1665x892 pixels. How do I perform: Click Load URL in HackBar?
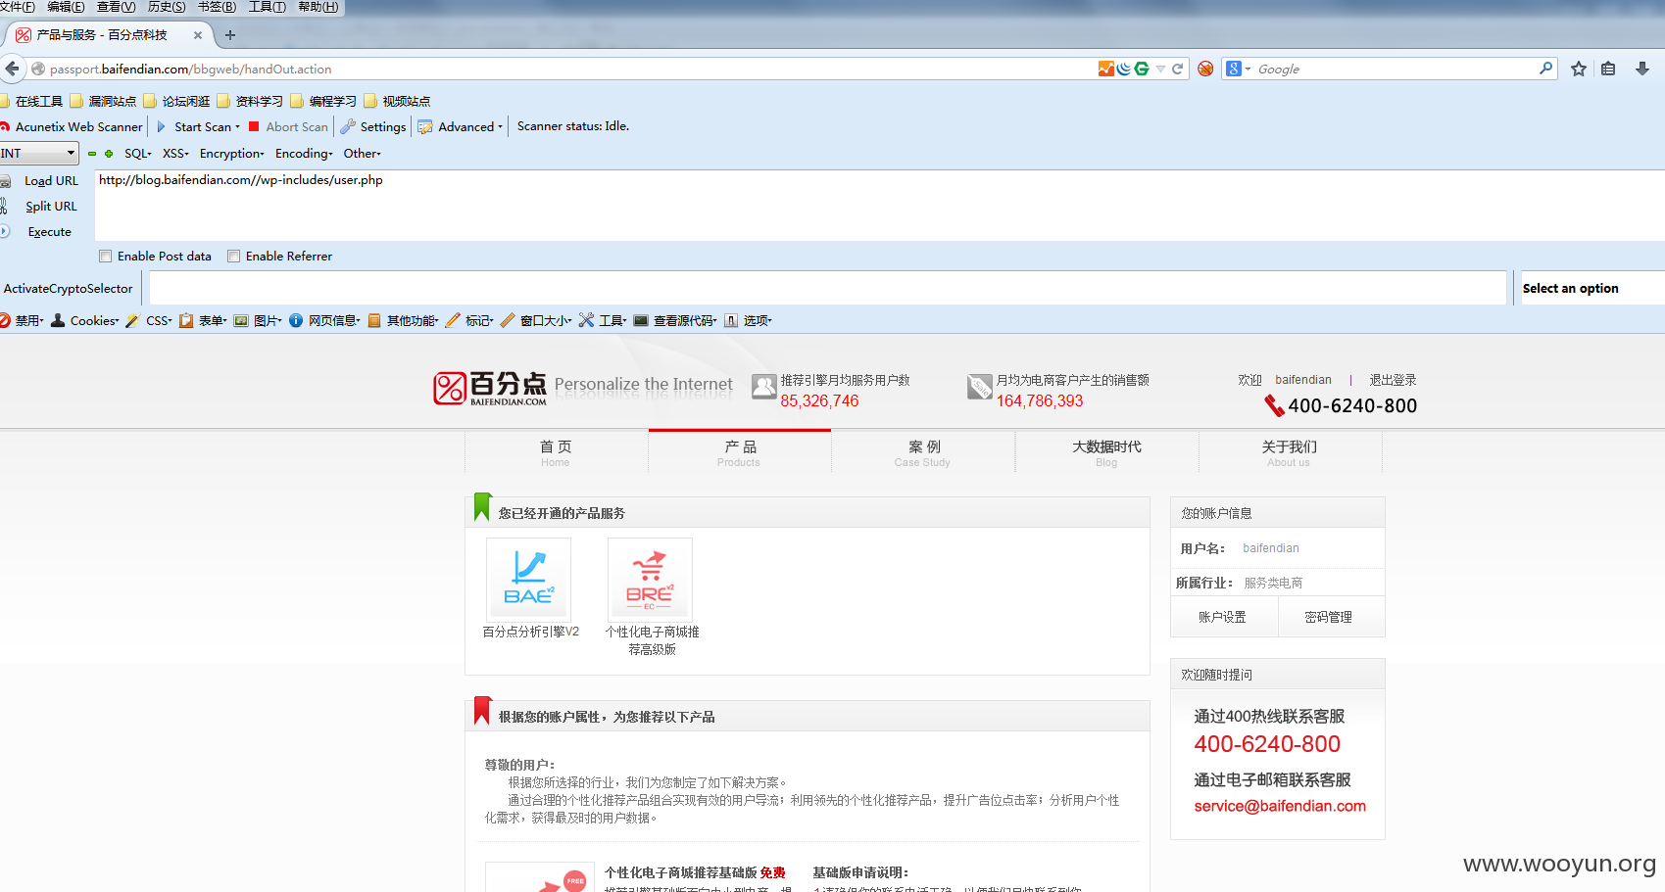click(x=51, y=181)
